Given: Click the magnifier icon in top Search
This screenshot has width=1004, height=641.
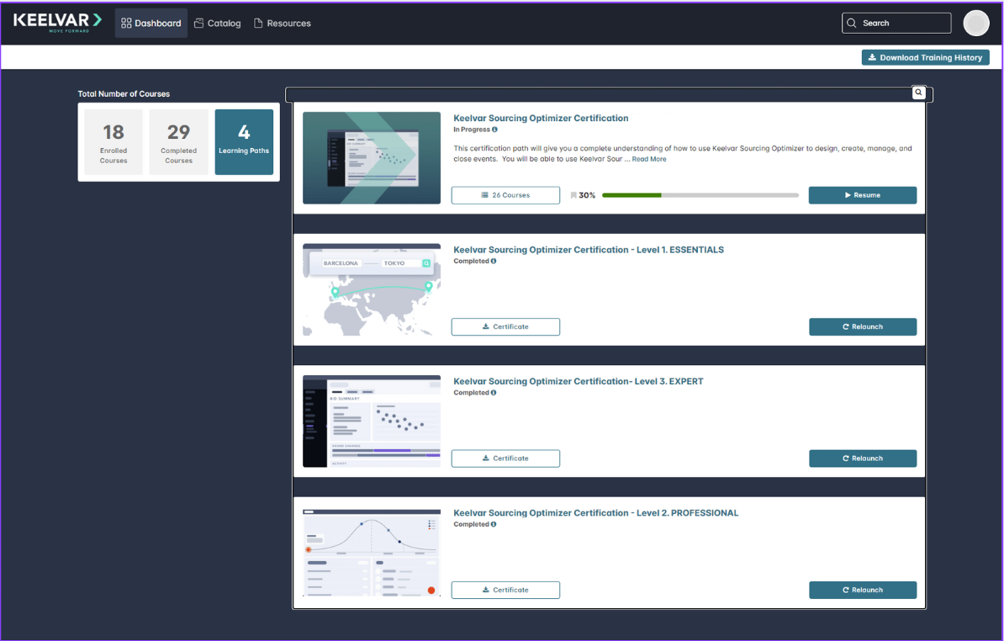Looking at the screenshot, I should point(852,23).
